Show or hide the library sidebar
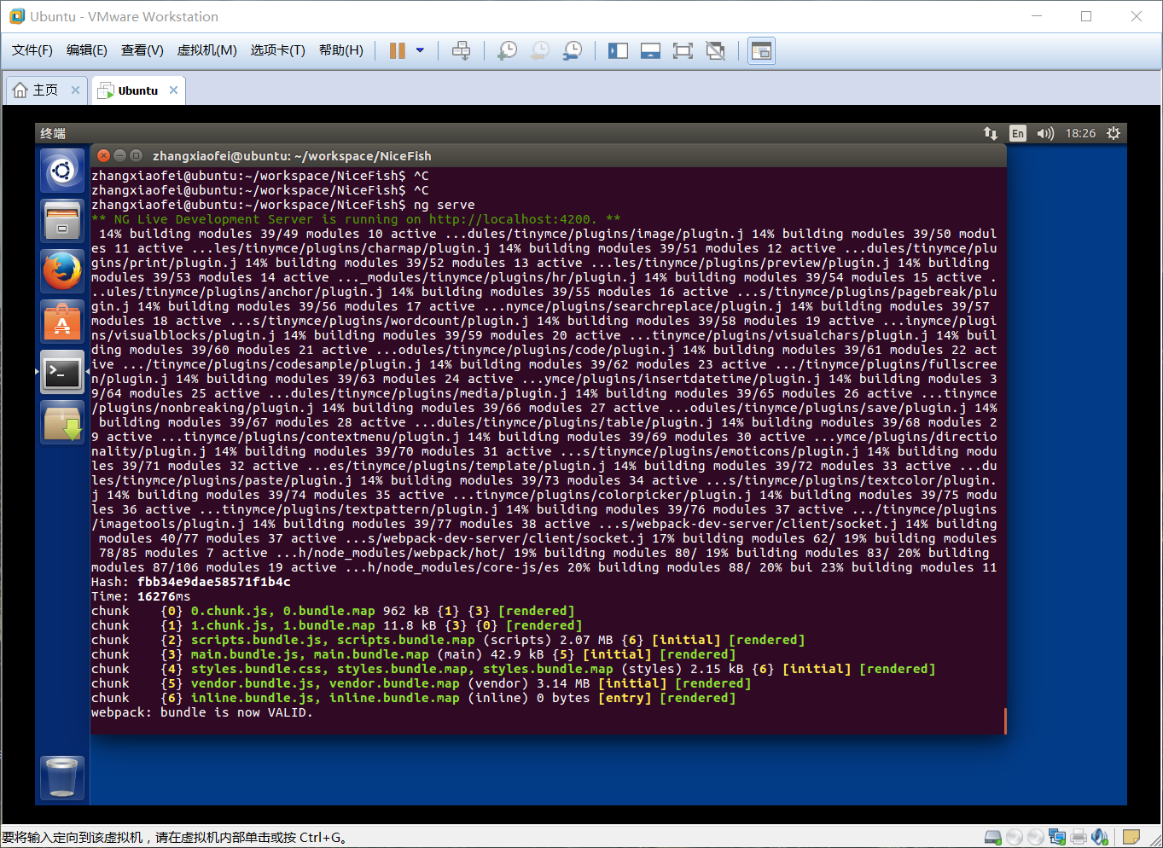This screenshot has width=1163, height=848. point(618,51)
